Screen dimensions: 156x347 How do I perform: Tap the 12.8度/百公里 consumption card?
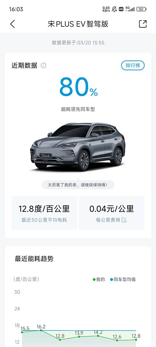[44, 213]
